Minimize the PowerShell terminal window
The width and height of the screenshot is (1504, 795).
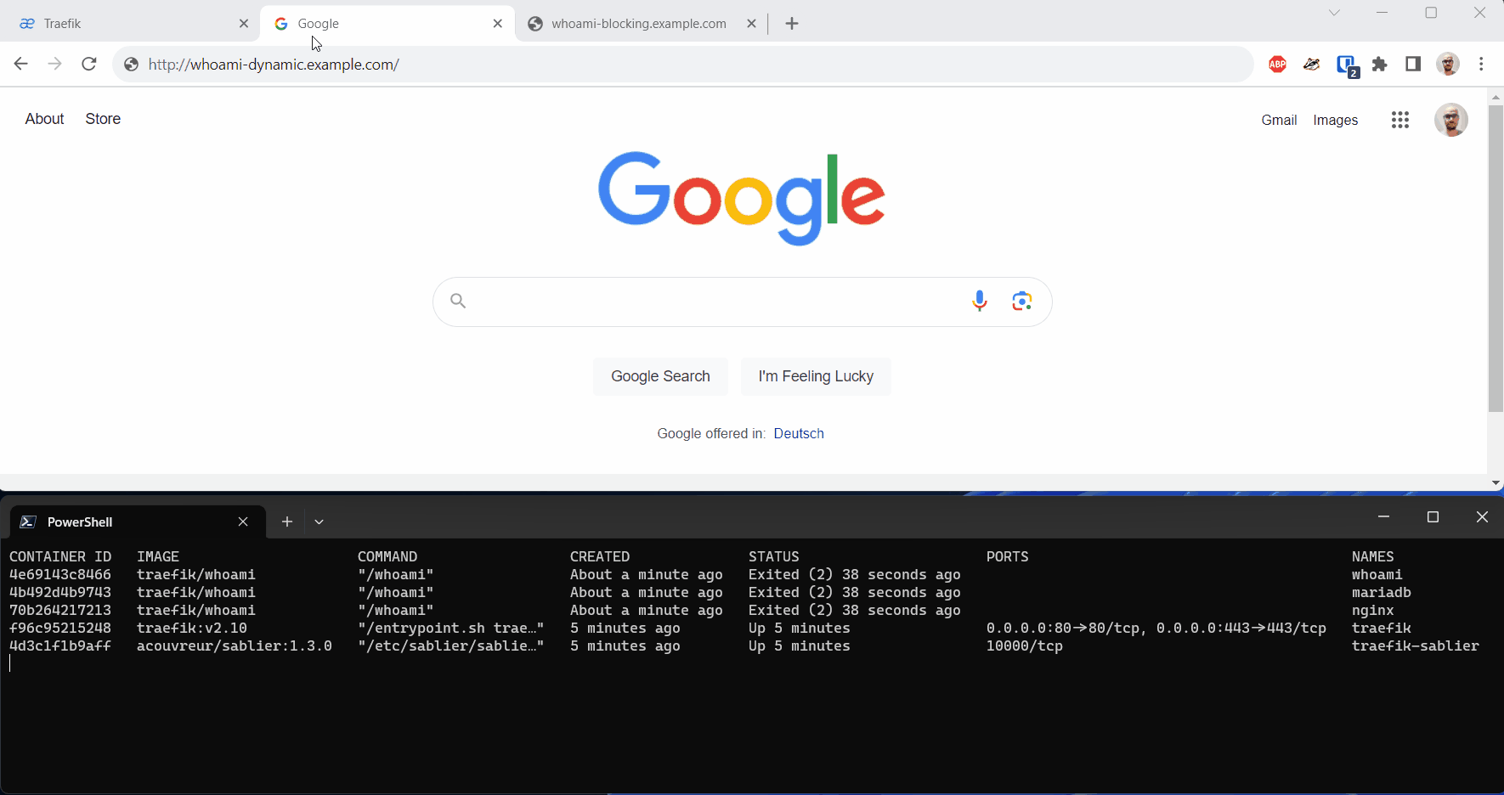pos(1383,517)
